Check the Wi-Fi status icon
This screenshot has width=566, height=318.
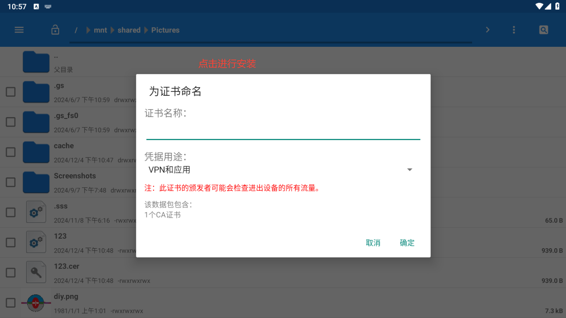tap(539, 6)
